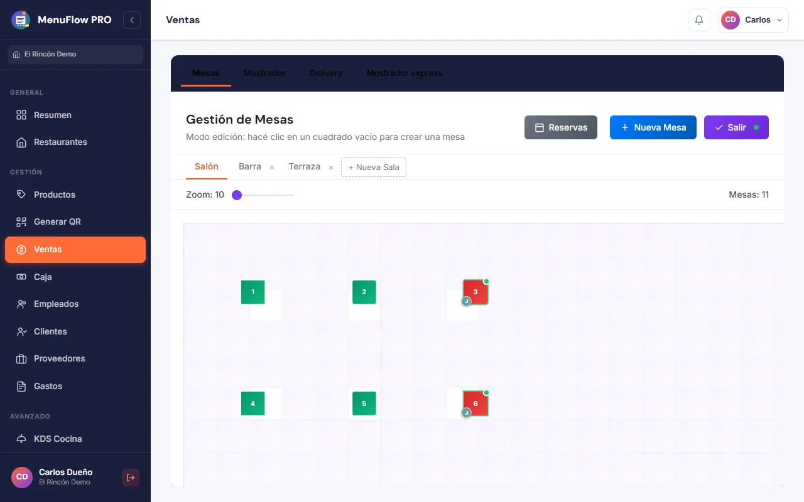
Task: Switch to the Mesas tab
Action: coord(206,73)
